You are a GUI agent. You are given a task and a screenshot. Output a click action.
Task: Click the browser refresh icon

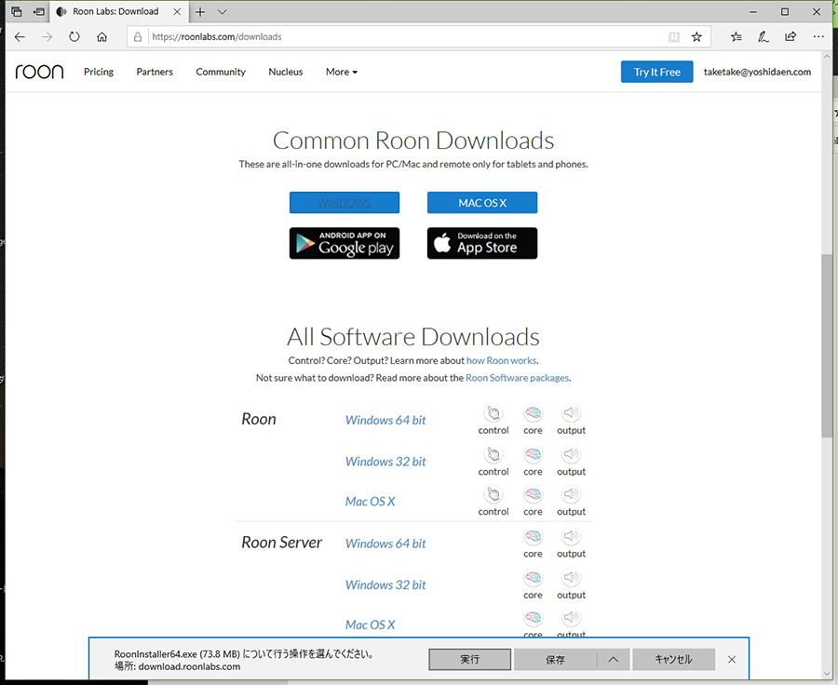(74, 37)
